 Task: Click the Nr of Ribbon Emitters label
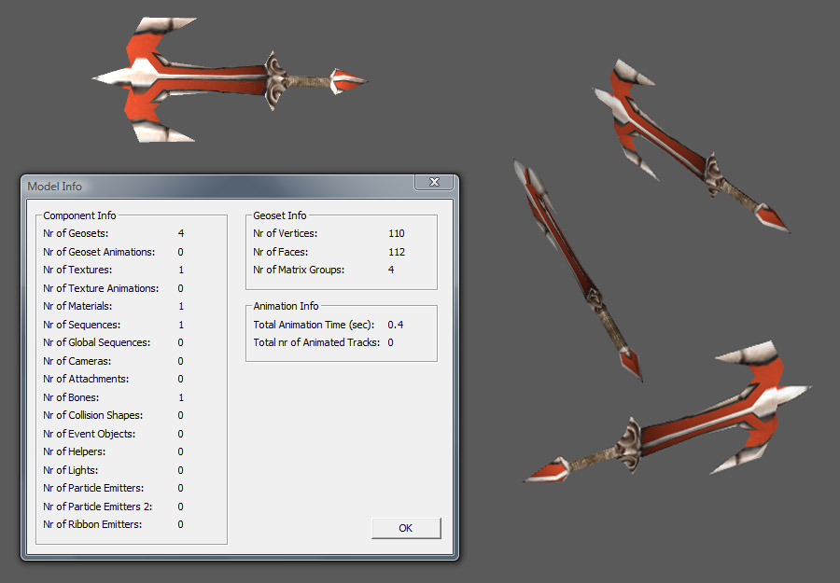[92, 524]
